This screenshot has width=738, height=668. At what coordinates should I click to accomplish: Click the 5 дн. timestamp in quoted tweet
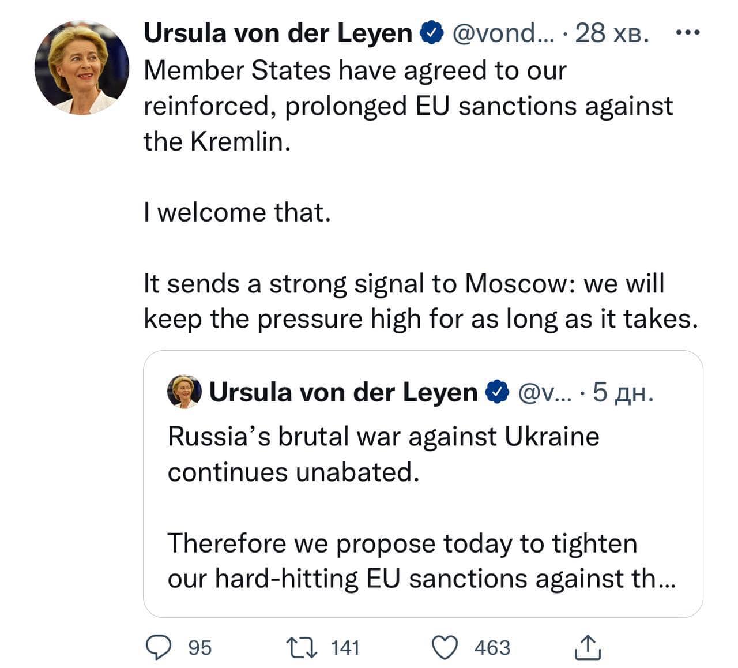pyautogui.click(x=623, y=392)
